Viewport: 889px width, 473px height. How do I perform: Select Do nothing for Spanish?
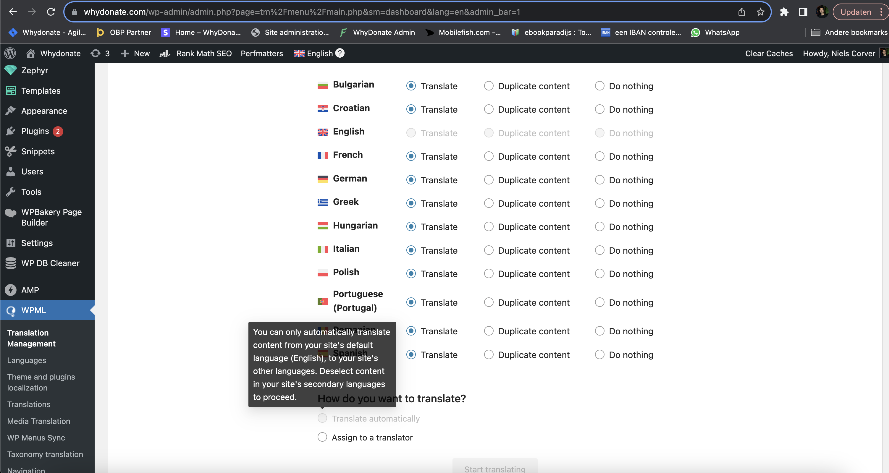pos(600,355)
